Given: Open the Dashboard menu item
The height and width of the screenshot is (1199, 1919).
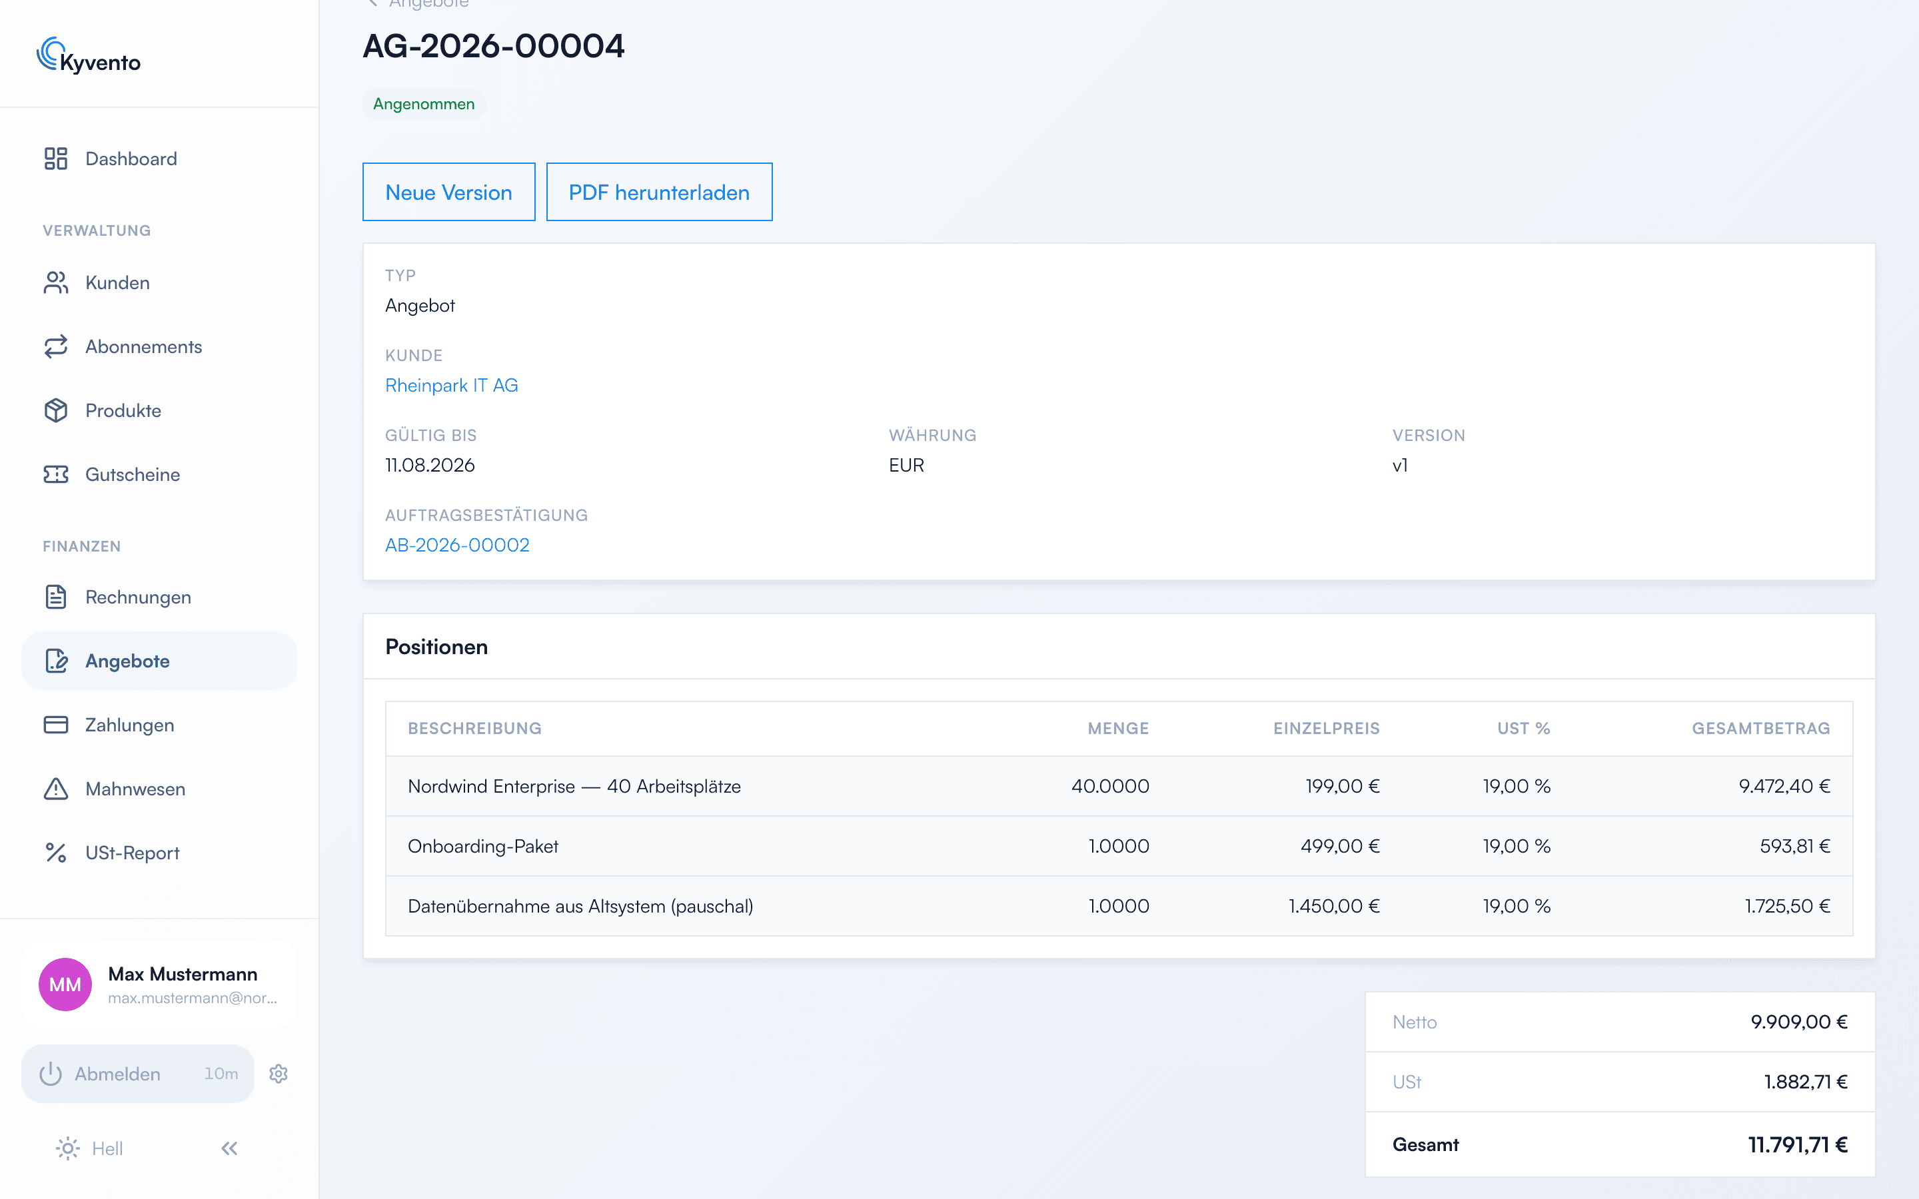Looking at the screenshot, I should 159,159.
